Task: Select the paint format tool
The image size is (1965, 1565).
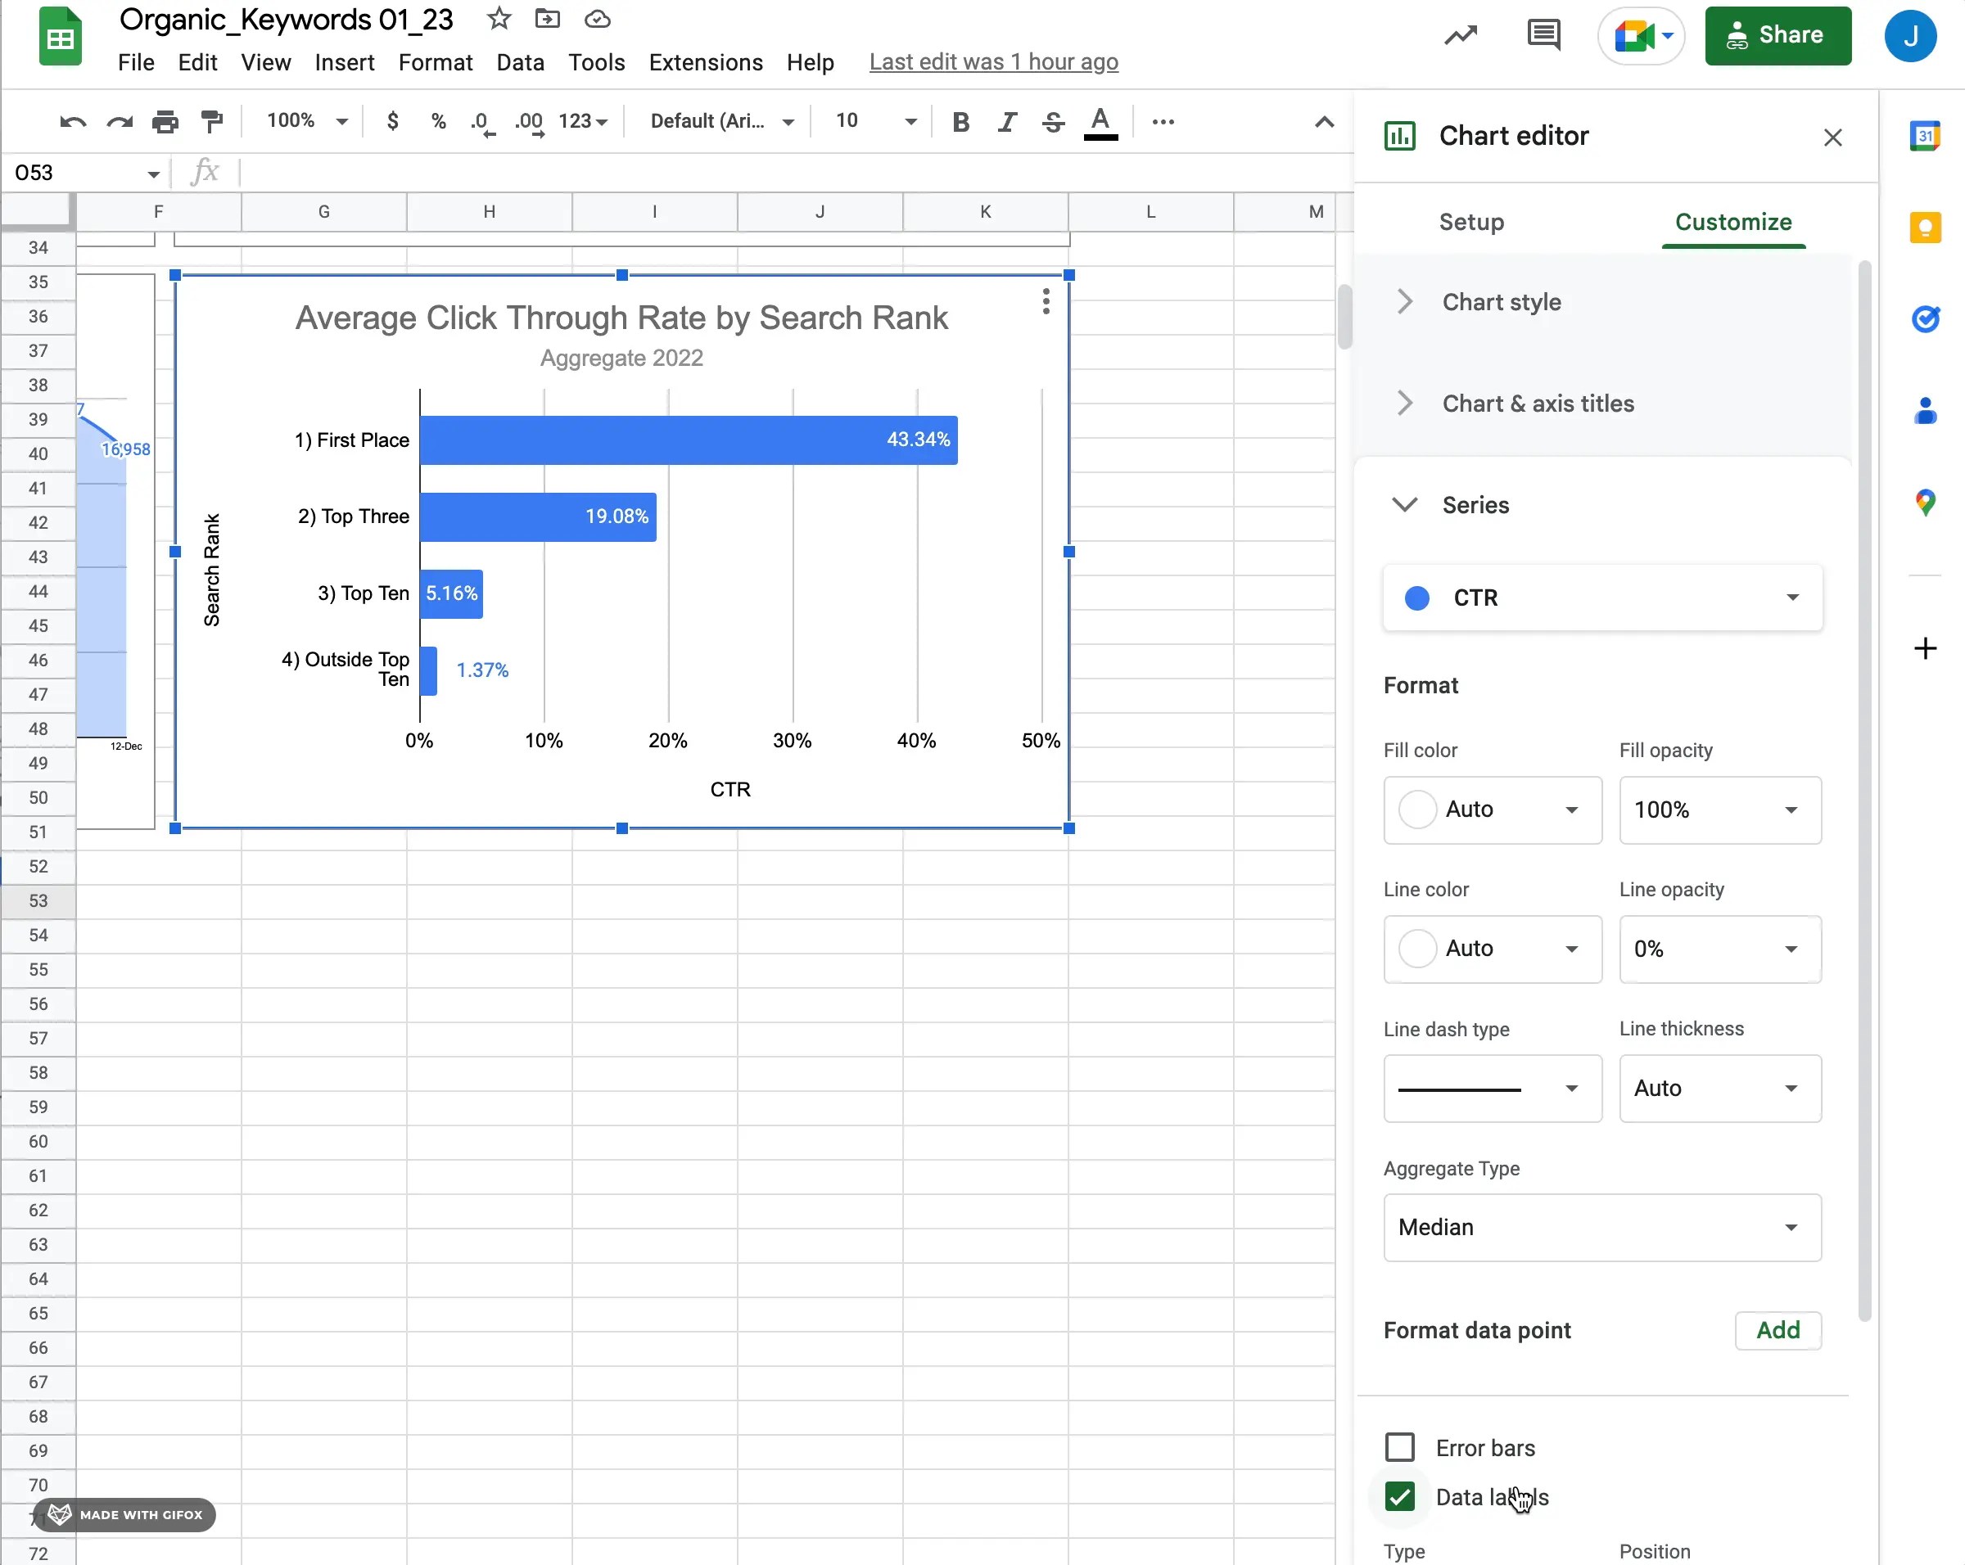Action: click(x=211, y=121)
